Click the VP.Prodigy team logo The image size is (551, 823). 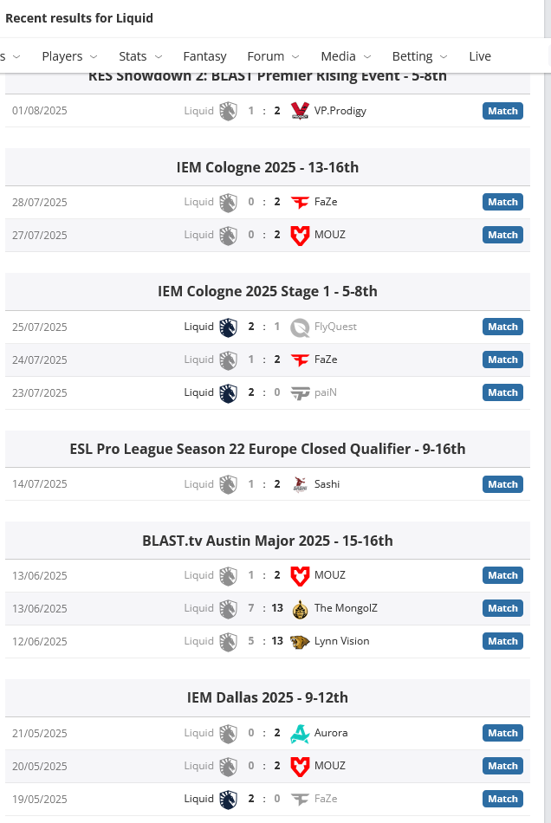[300, 111]
